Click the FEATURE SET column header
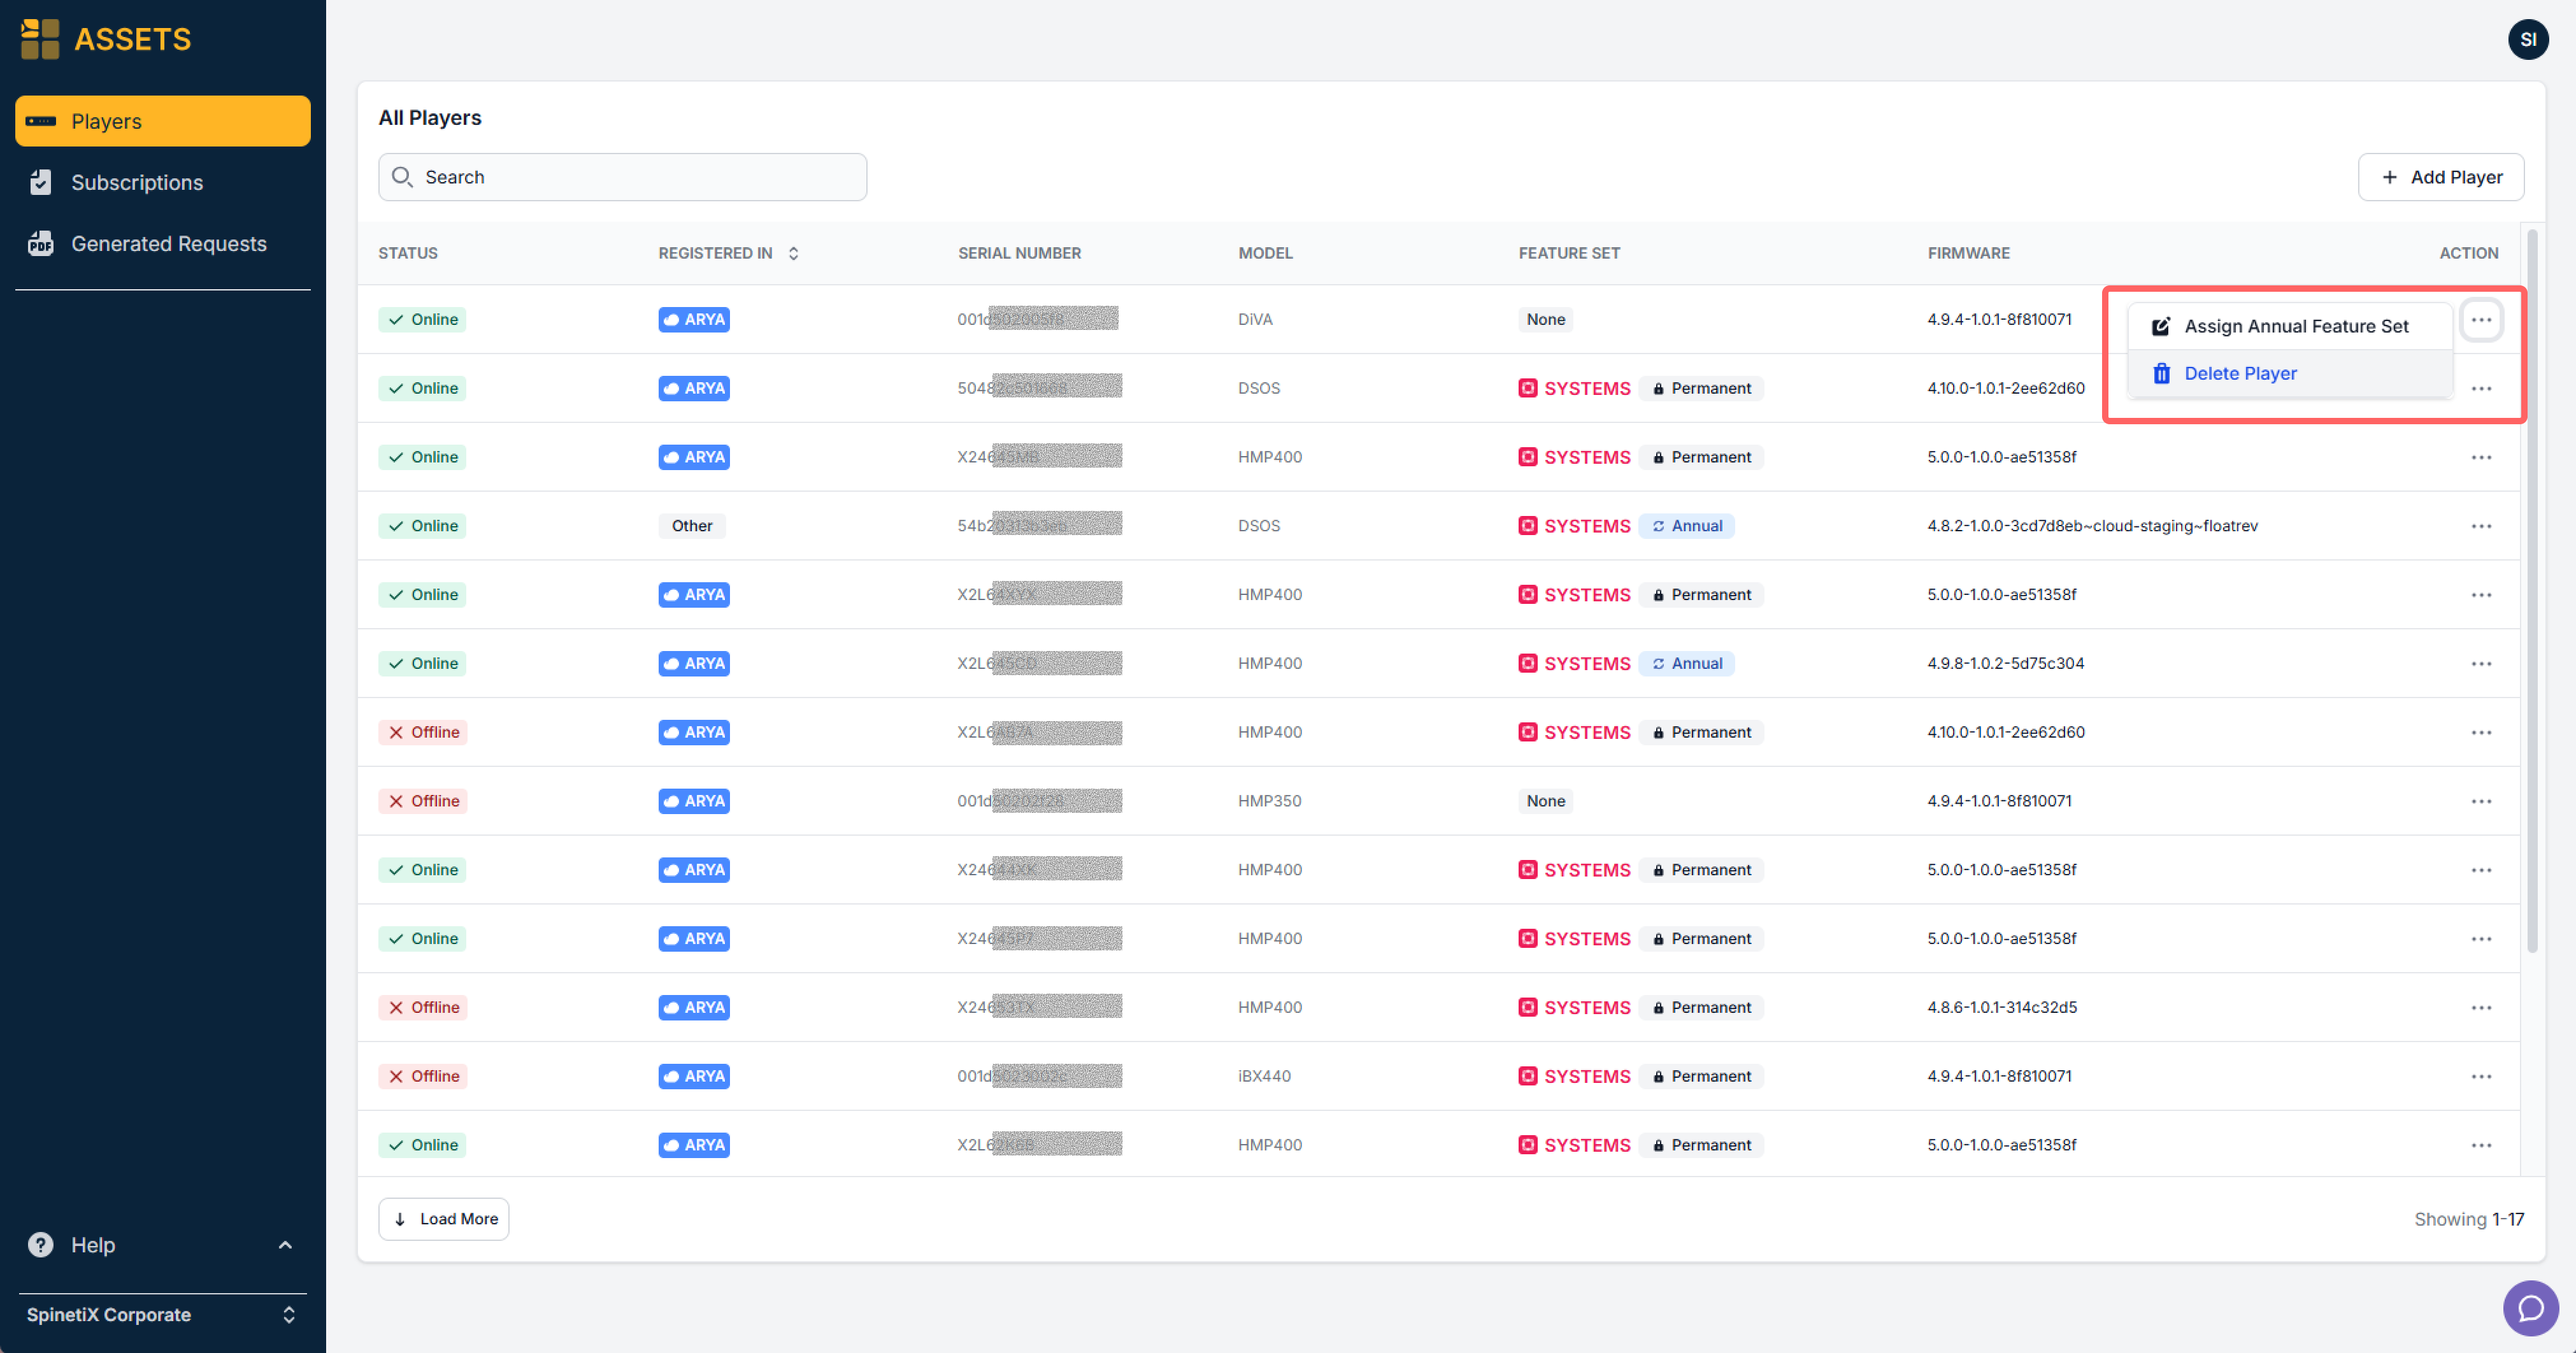 click(1569, 253)
